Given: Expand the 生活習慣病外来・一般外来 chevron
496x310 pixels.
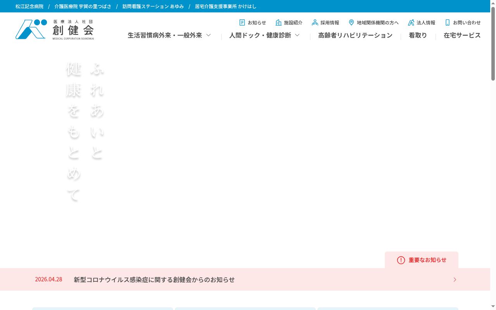Looking at the screenshot, I should (208, 35).
